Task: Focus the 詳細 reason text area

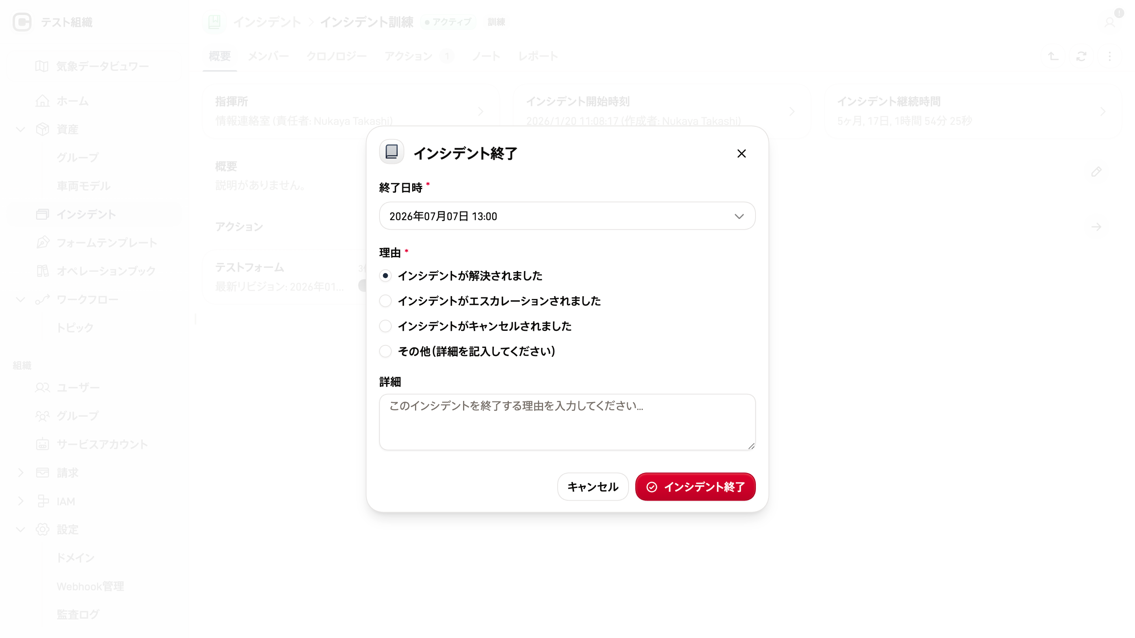Action: pos(567,422)
